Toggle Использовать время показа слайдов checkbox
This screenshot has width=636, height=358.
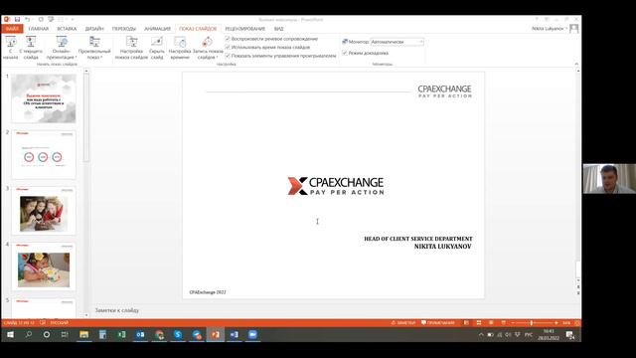click(x=228, y=47)
